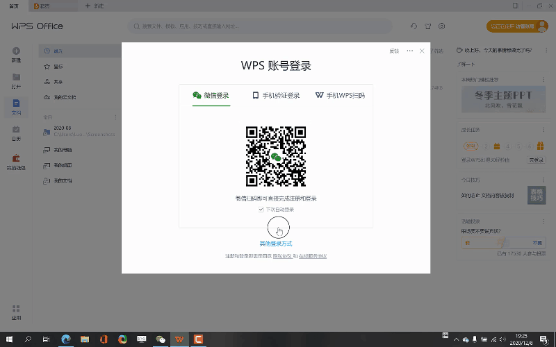Click the WeChat login QR code

coord(276,156)
